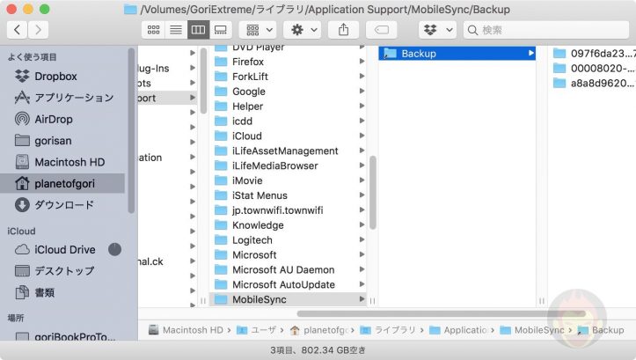Select the jp.townwifi.townwifi folder
The height and width of the screenshot is (360, 636).
point(287,210)
